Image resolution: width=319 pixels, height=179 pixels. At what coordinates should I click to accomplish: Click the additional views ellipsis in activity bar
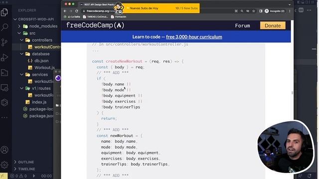click(4, 117)
